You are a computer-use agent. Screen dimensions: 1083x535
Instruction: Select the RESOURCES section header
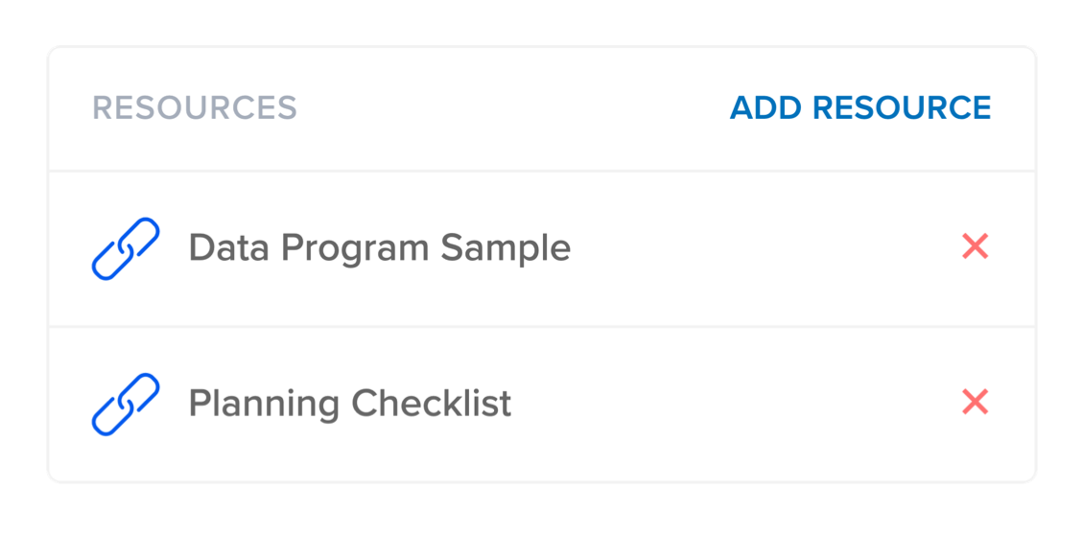tap(195, 107)
